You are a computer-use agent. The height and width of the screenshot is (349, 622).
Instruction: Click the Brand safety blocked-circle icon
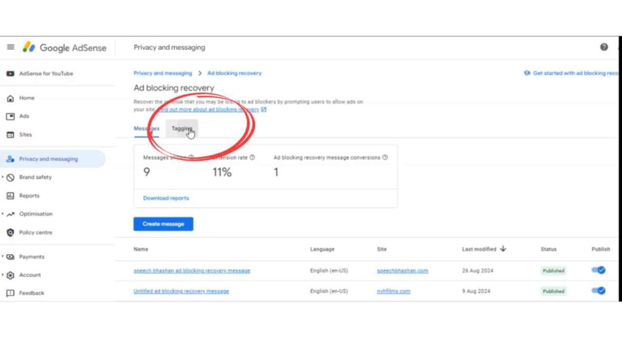[x=10, y=178]
